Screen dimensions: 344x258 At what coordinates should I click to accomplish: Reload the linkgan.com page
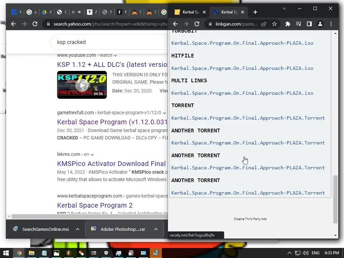point(197,24)
